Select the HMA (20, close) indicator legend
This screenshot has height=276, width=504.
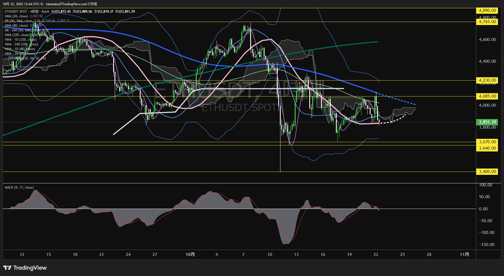[x=16, y=16]
